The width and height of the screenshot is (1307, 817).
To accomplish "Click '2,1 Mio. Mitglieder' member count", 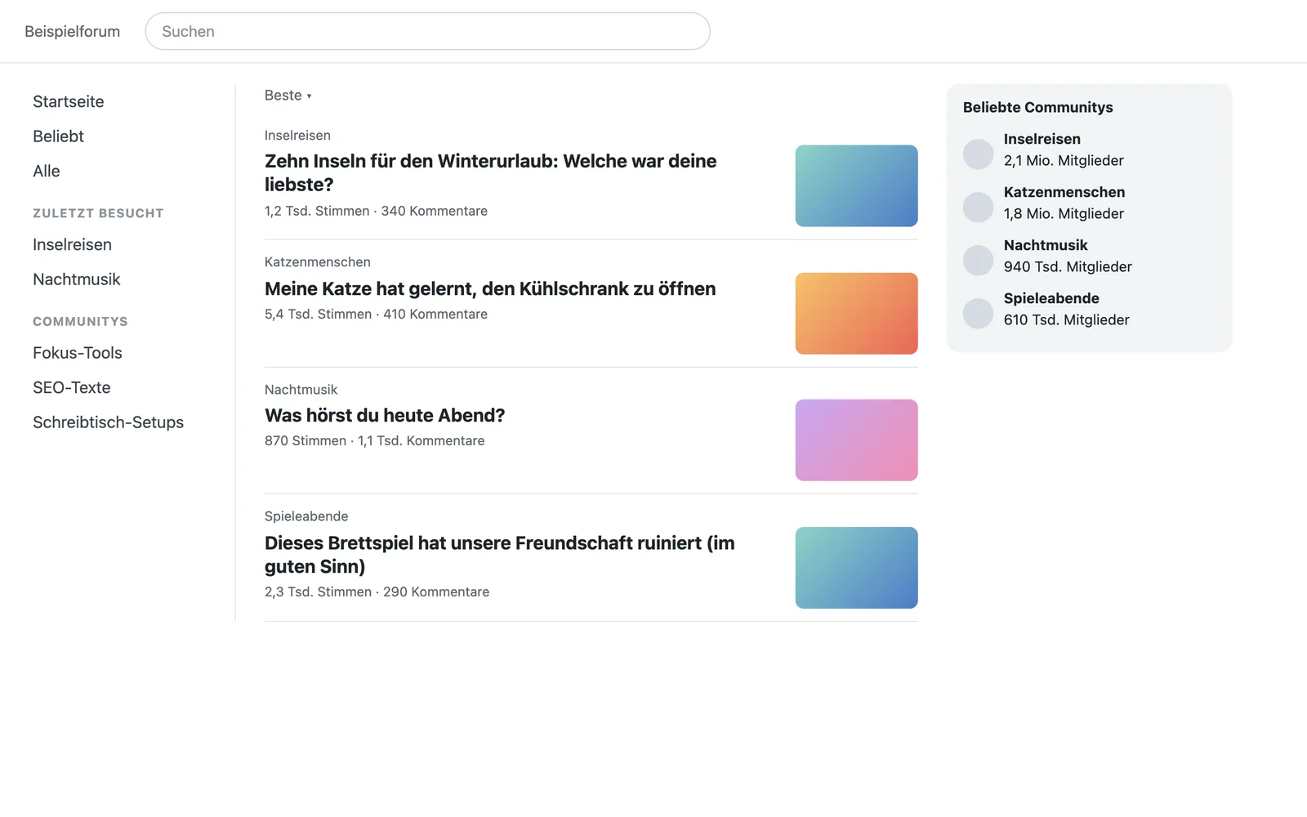I will (1064, 160).
